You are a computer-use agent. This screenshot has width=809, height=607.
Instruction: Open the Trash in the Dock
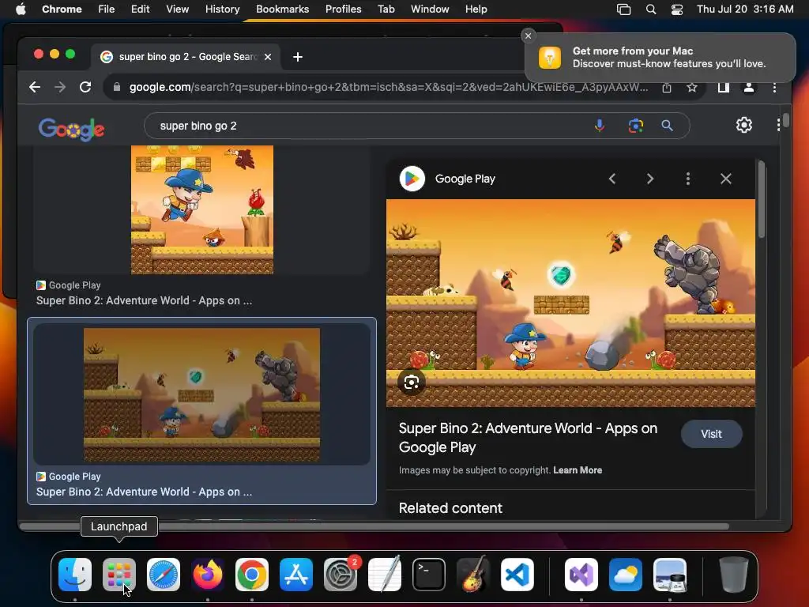point(733,575)
